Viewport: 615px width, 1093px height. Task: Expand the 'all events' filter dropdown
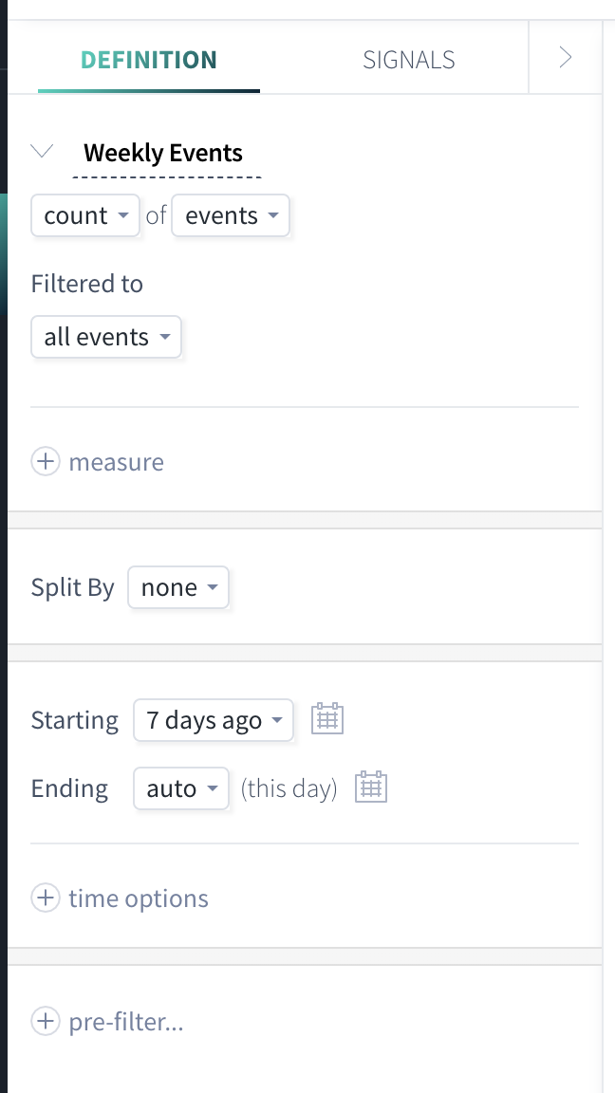coord(106,337)
